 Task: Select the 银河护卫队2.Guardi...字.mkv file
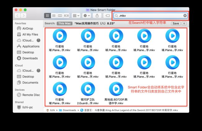click(88, 93)
